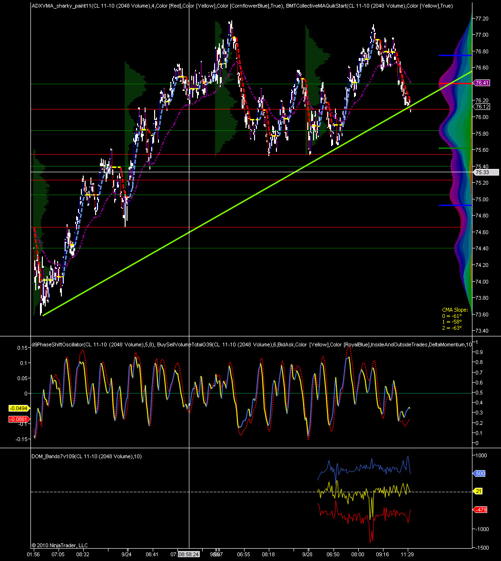The height and width of the screenshot is (561, 501).
Task: Click the 2010 NinjaTrader, LLC copyright text
Action: click(59, 545)
